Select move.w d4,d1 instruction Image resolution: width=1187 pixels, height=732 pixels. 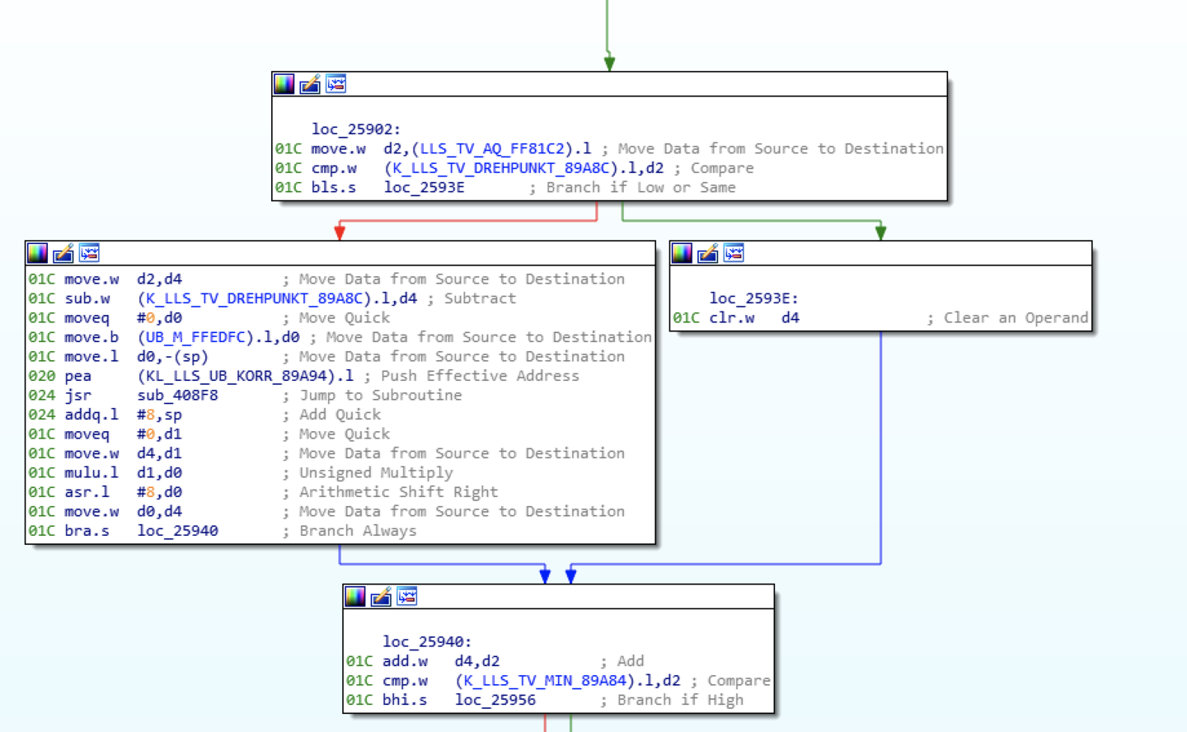tap(124, 453)
